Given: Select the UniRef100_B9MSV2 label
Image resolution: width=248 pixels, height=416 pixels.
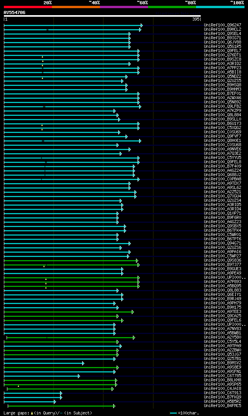Looking at the screenshot, I should (222, 363).
